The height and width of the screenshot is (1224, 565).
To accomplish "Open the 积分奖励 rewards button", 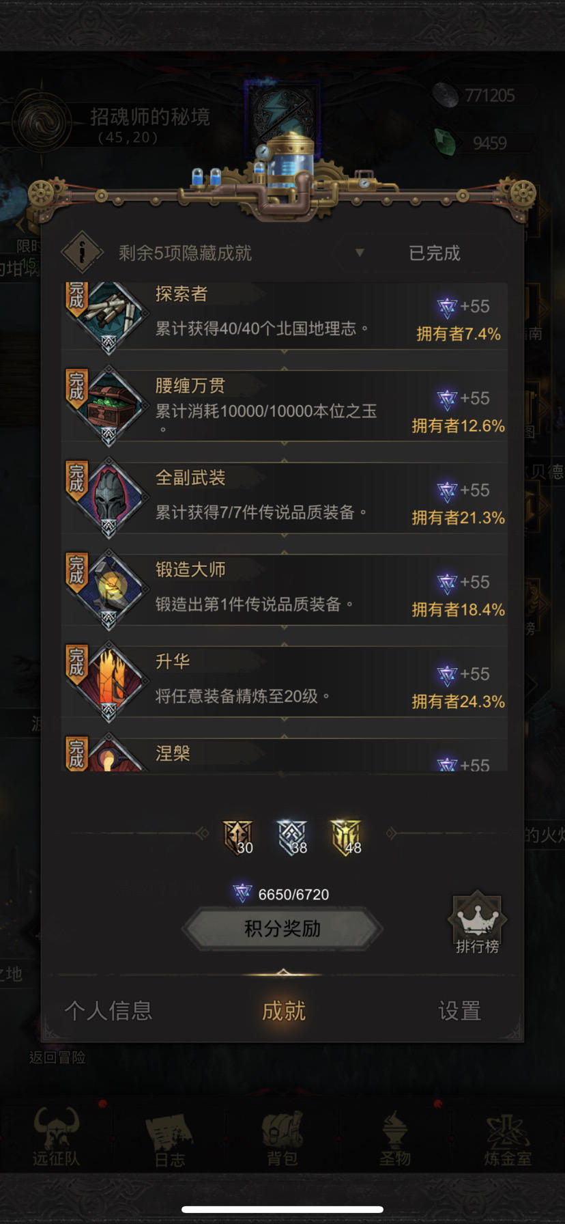I will pos(282,929).
